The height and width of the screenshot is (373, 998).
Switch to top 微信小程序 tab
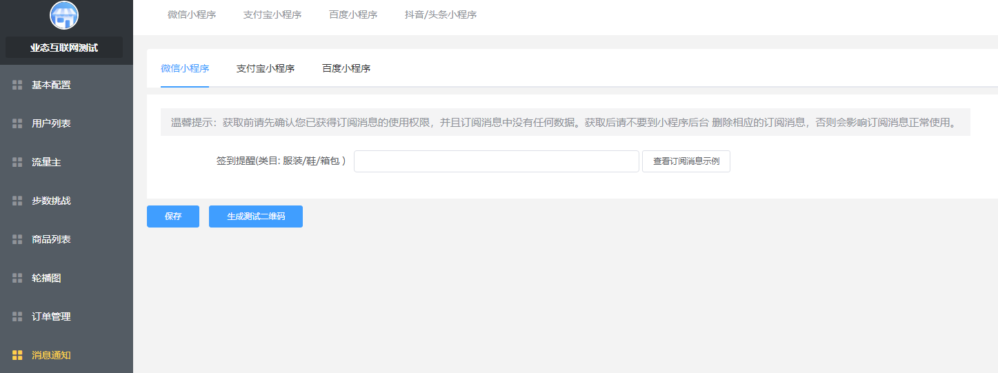click(192, 14)
